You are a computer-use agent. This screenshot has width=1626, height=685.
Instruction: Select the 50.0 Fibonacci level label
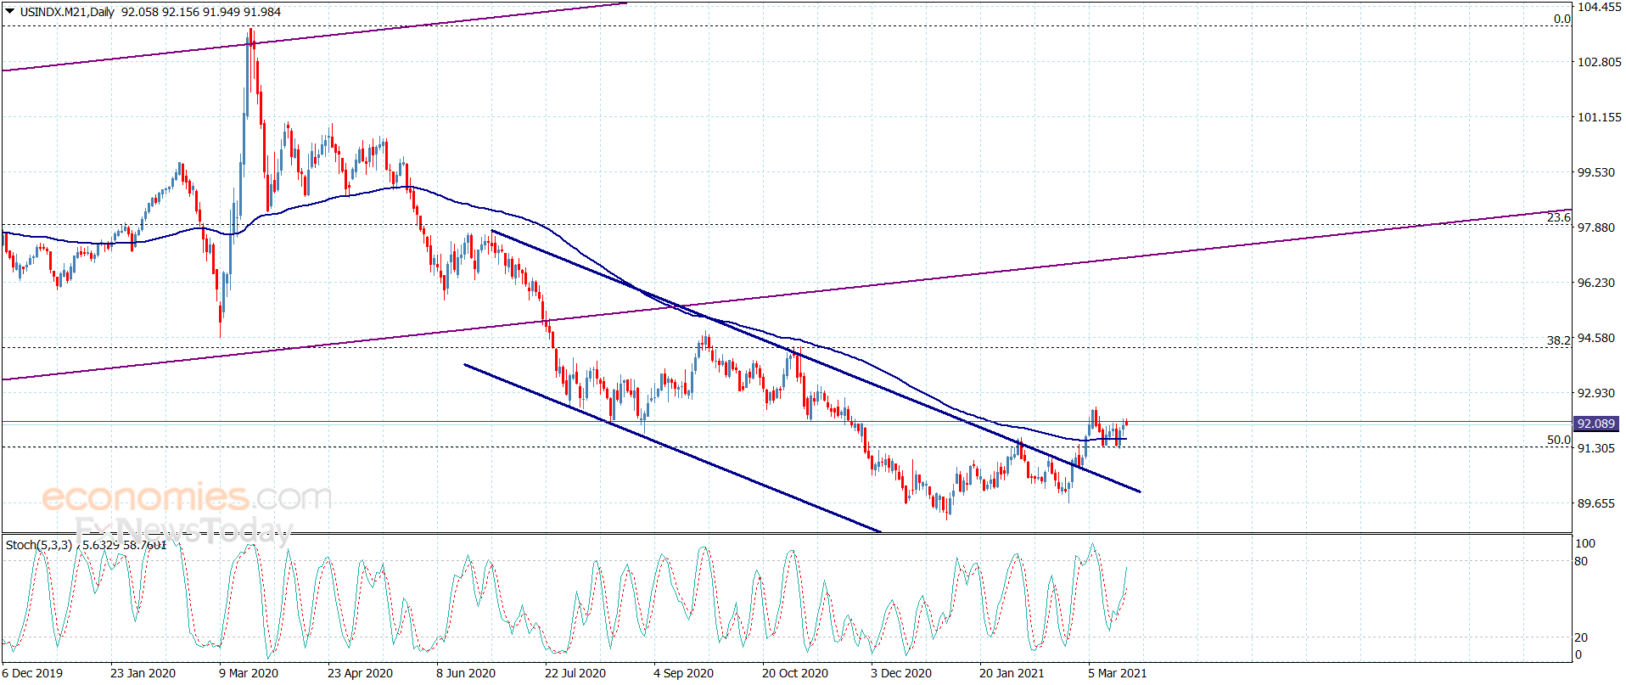1558,440
